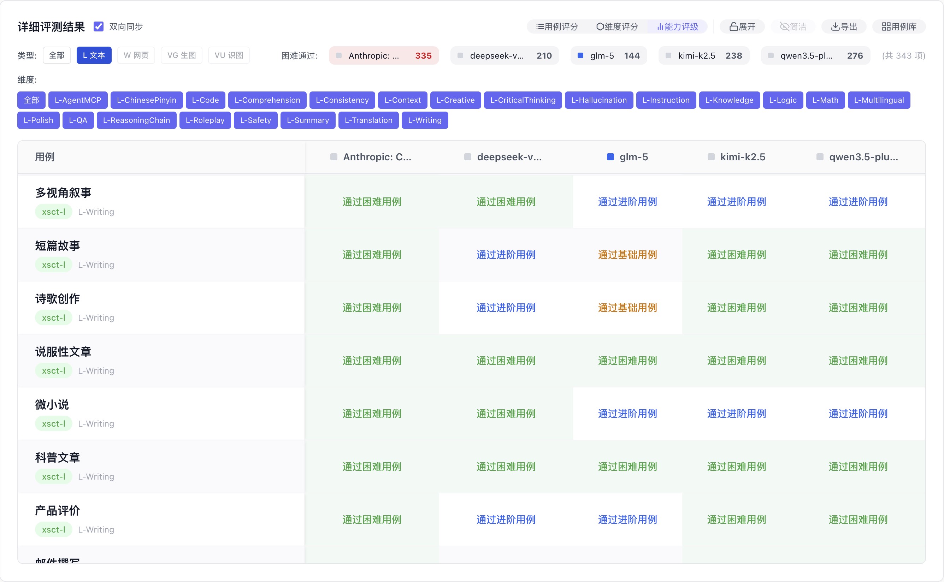
Task: Click the 维度评分 hexagon icon
Action: [600, 26]
